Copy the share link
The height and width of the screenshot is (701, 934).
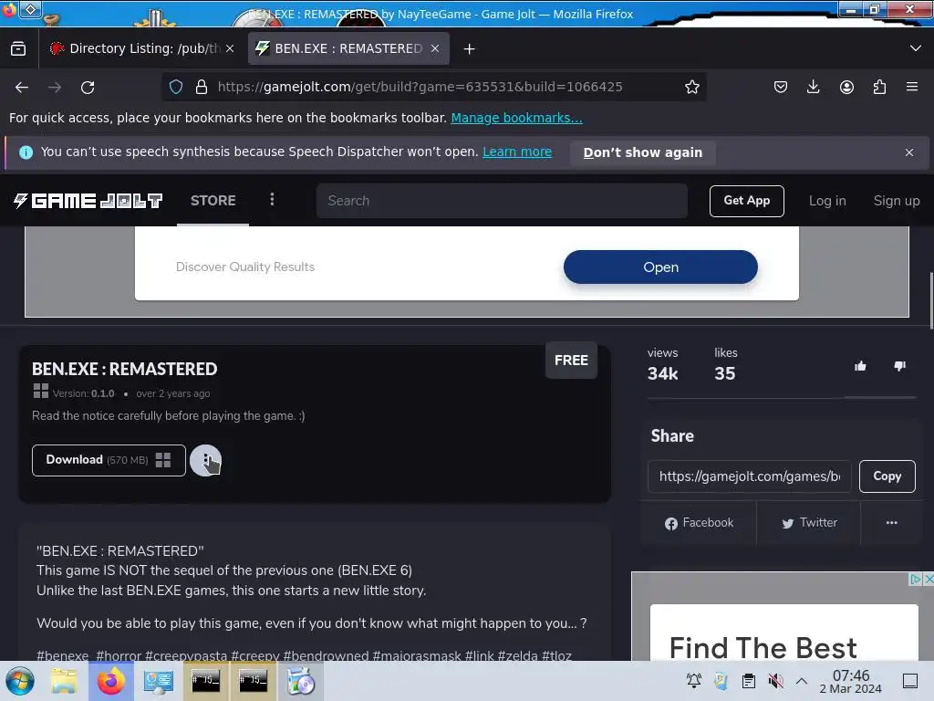click(x=887, y=476)
